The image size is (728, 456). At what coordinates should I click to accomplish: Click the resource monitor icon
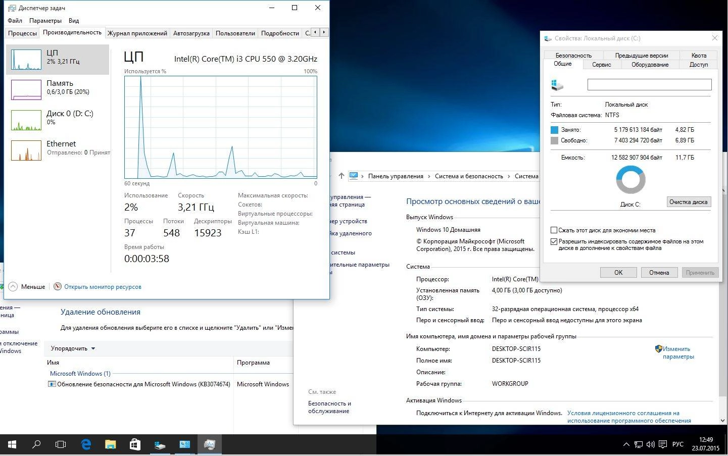coord(58,286)
